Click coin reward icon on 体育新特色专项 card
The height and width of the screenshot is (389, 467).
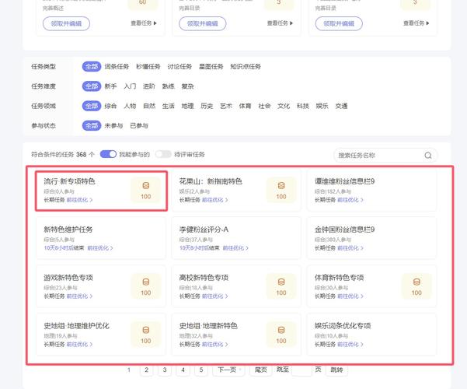pos(416,282)
